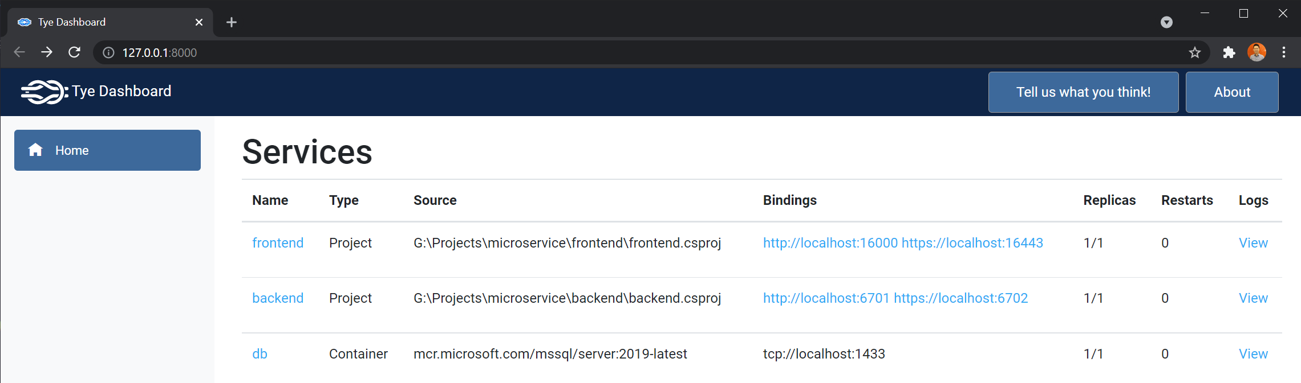Open the backend service link
The width and height of the screenshot is (1301, 383).
click(x=278, y=298)
